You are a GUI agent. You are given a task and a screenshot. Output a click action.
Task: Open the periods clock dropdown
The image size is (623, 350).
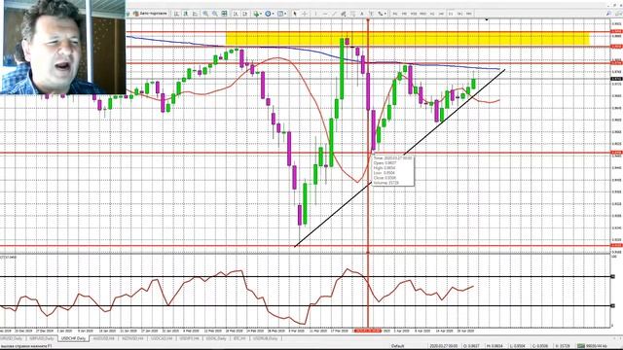coord(269,14)
